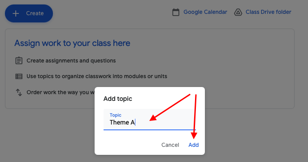The image size is (308, 162).
Task: Click 'Create assignments and questions' text
Action: point(71,61)
